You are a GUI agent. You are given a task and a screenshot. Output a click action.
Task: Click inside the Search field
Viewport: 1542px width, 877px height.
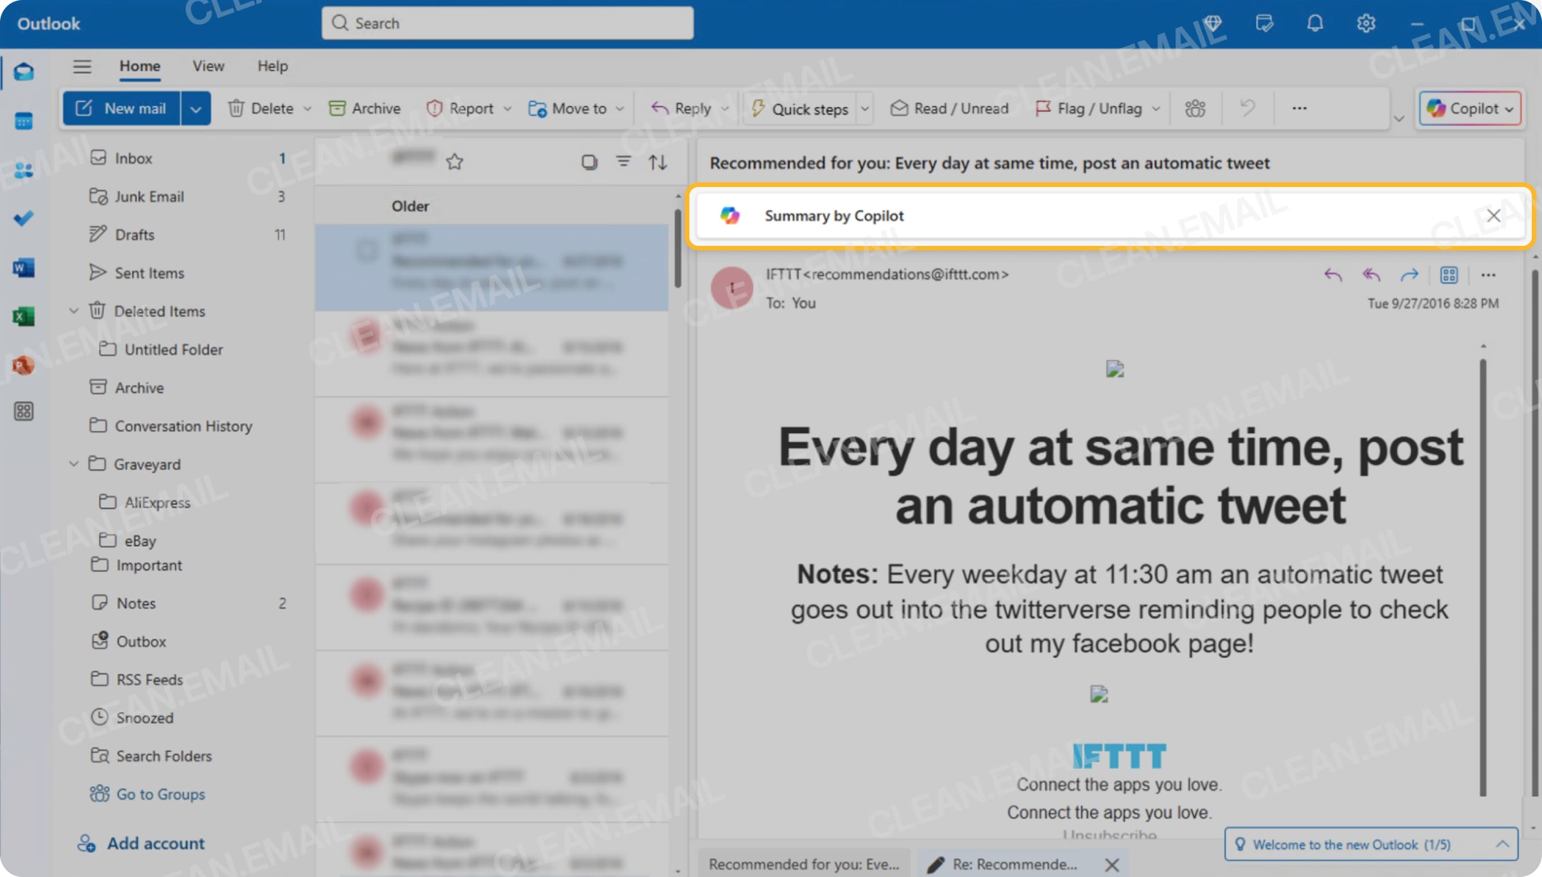coord(506,23)
